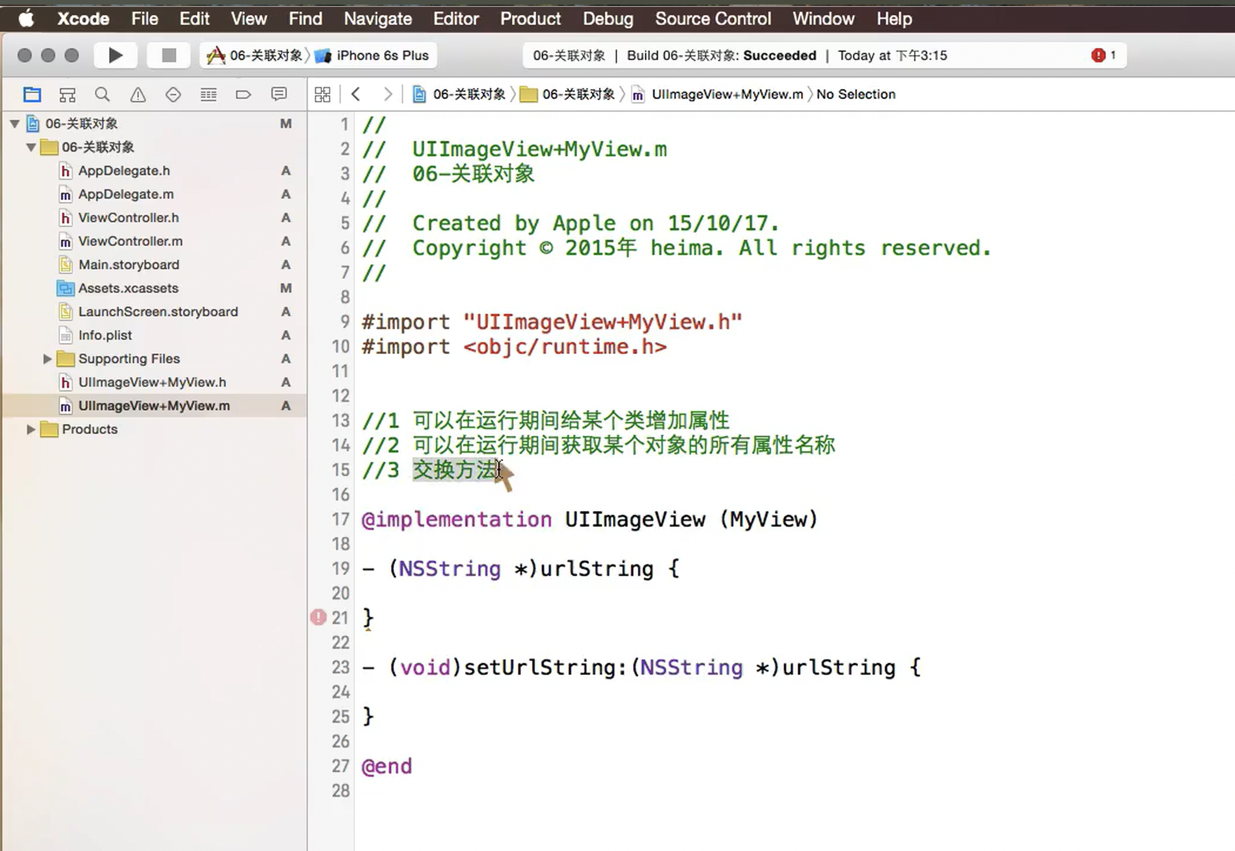The image size is (1235, 851).
Task: Expand the Products folder
Action: click(31, 429)
